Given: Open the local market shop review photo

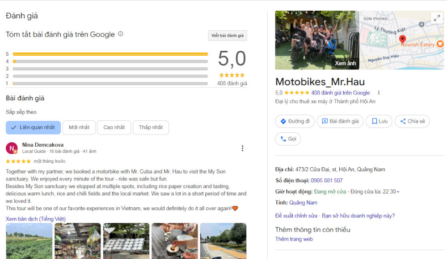Looking at the screenshot, I should point(77,241).
